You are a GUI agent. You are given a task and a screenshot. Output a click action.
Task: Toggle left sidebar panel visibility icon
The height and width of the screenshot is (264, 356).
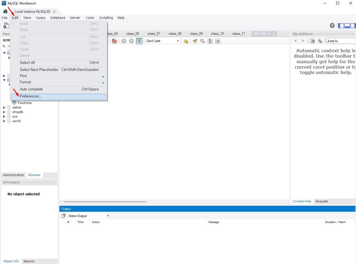tap(341, 25)
